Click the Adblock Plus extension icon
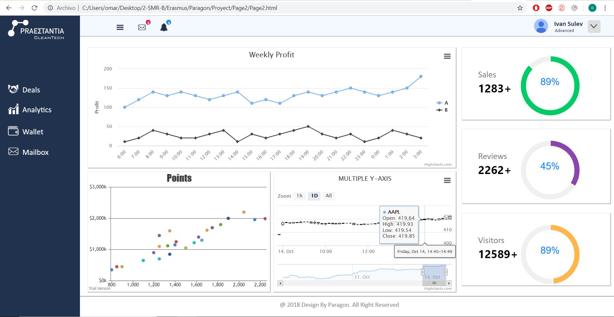This screenshot has width=614, height=317. (549, 8)
